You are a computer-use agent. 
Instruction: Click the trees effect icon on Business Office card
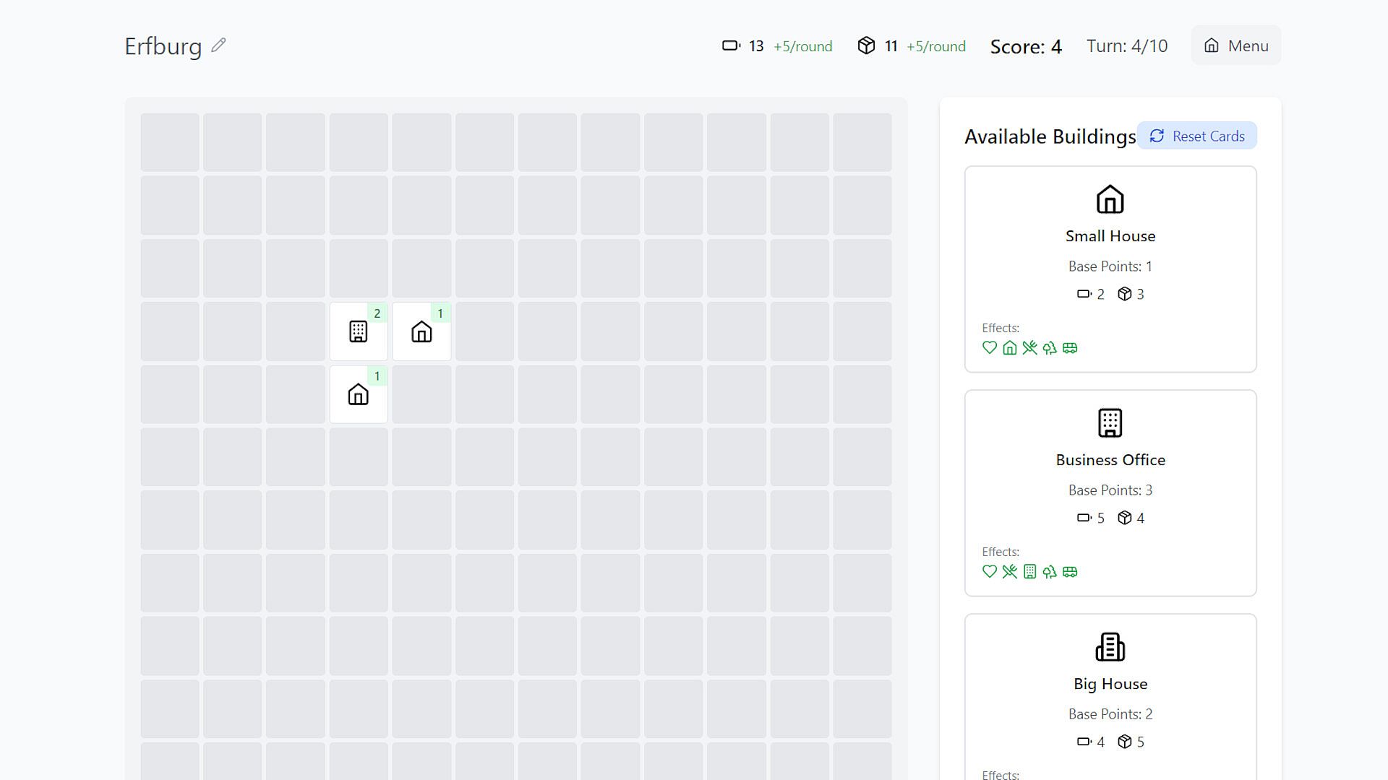pos(1050,572)
